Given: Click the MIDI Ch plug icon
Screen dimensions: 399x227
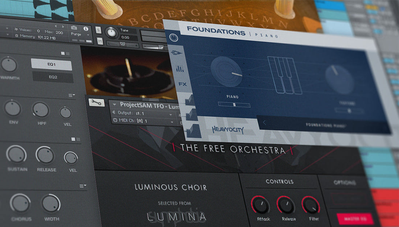Looking at the screenshot, I should [115, 120].
